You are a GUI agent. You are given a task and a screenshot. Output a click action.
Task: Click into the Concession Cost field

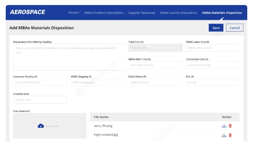coord(212,65)
